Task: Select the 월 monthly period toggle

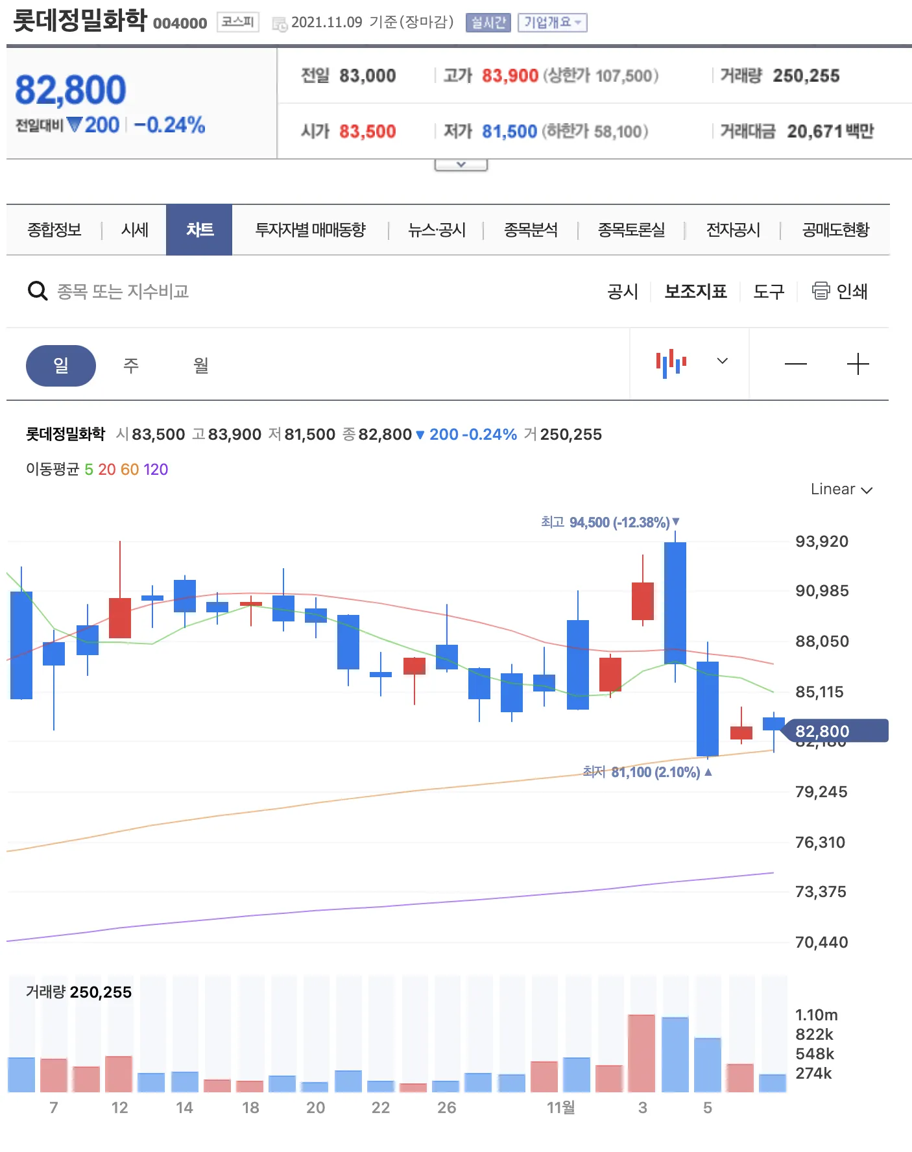Action: pyautogui.click(x=201, y=365)
